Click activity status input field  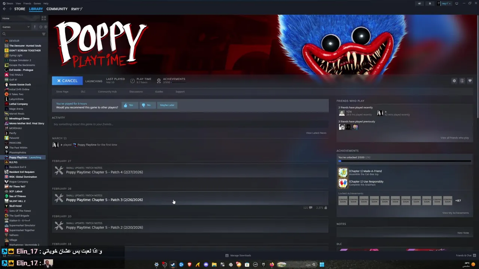click(190, 124)
